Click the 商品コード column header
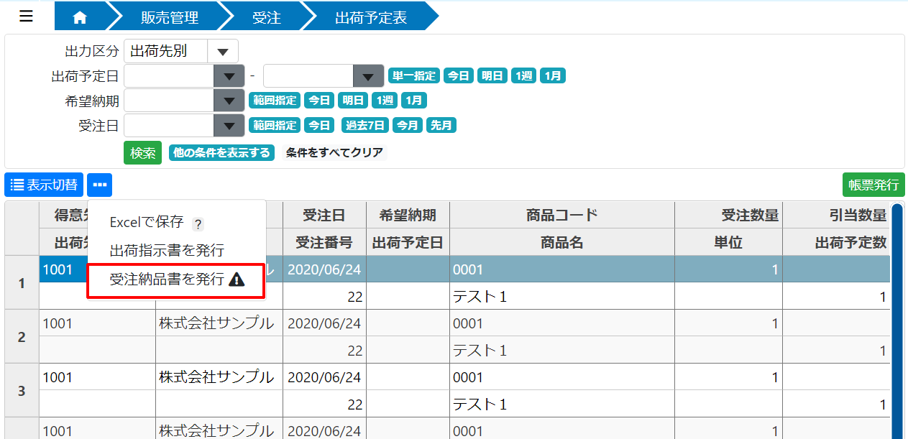 (x=562, y=215)
